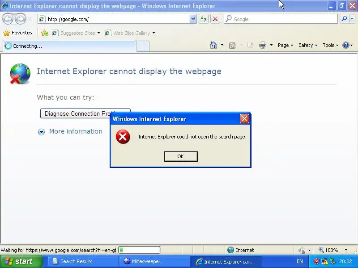The width and height of the screenshot is (358, 268).
Task: Expand the zoom level dropdown arrow
Action: 346,250
